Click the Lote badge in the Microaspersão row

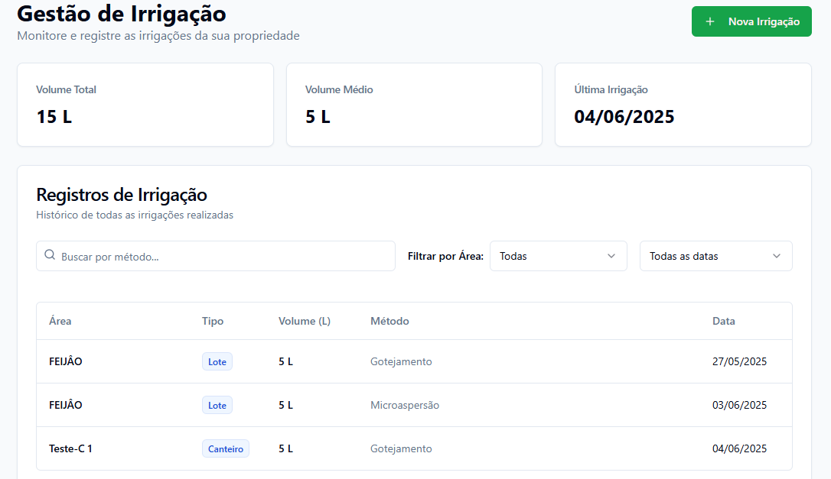pyautogui.click(x=217, y=406)
